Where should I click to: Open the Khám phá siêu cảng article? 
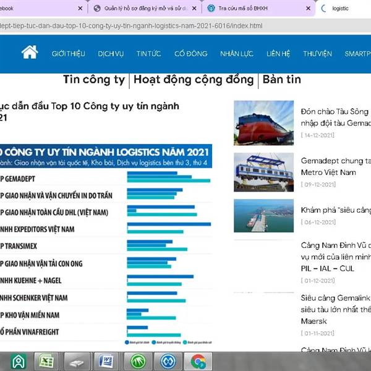tap(336, 210)
